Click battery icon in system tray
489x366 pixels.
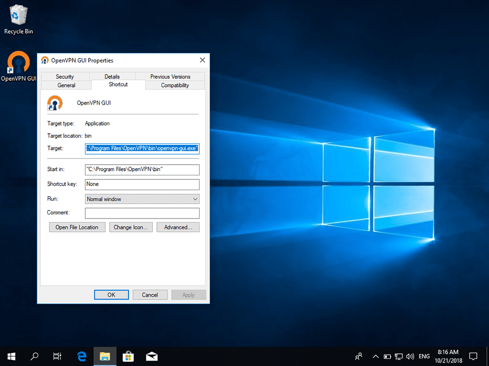click(387, 356)
